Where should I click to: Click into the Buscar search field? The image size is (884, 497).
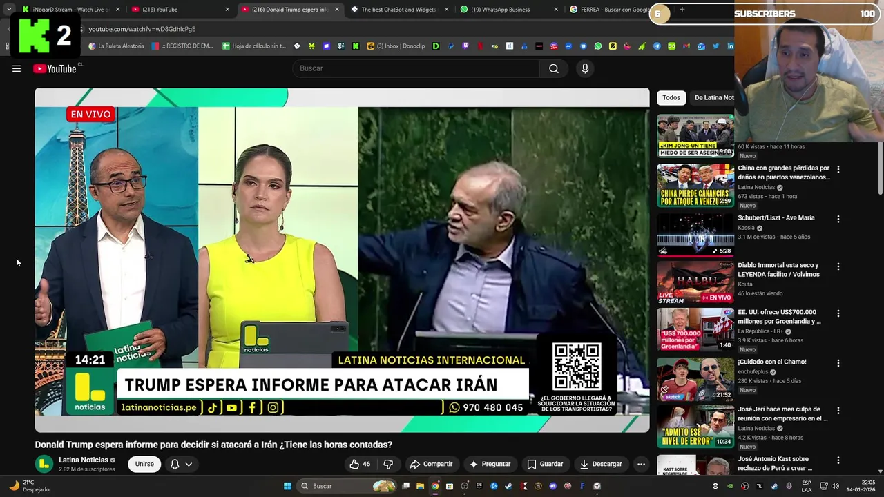click(416, 68)
